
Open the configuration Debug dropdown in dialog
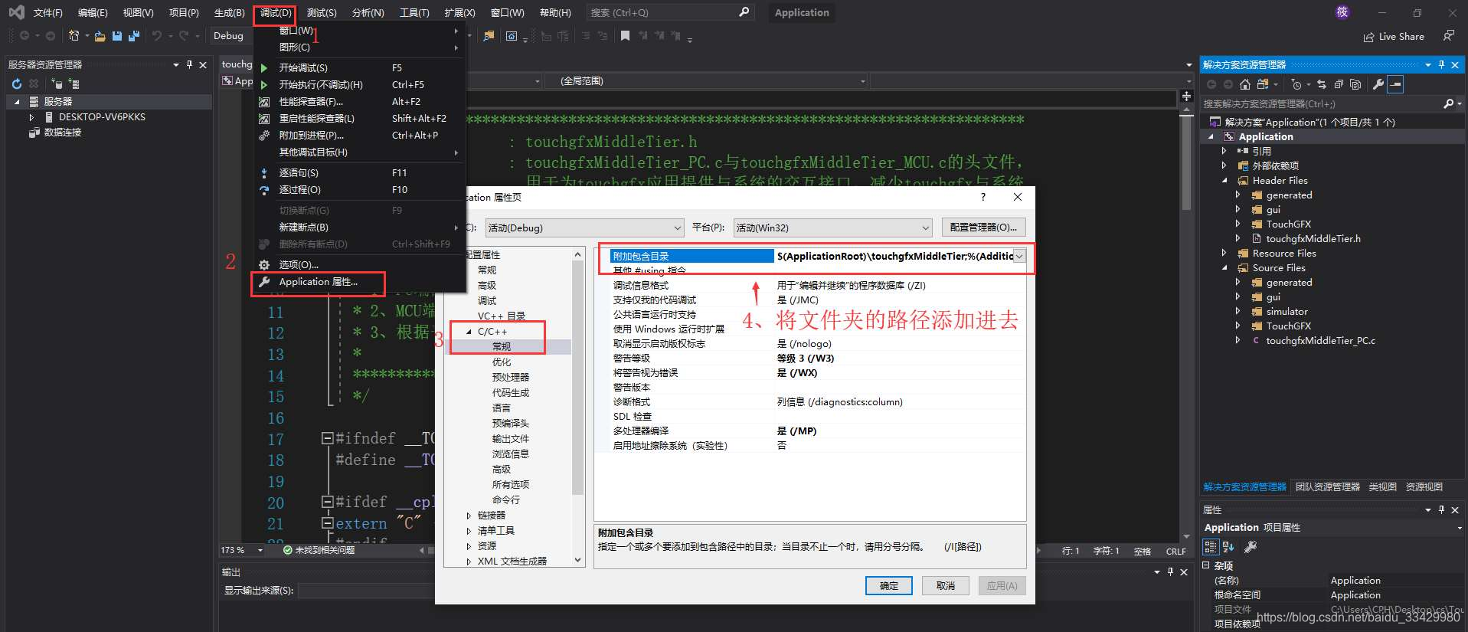678,228
